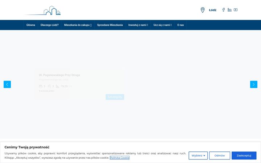The height and width of the screenshot is (163, 261).
Task: Click the Cenimy Twoją prywatność heading
Action: pos(27,147)
